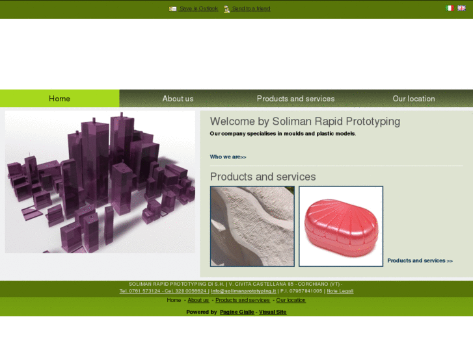Switch language with the UK flag
473x354 pixels.
click(461, 8)
